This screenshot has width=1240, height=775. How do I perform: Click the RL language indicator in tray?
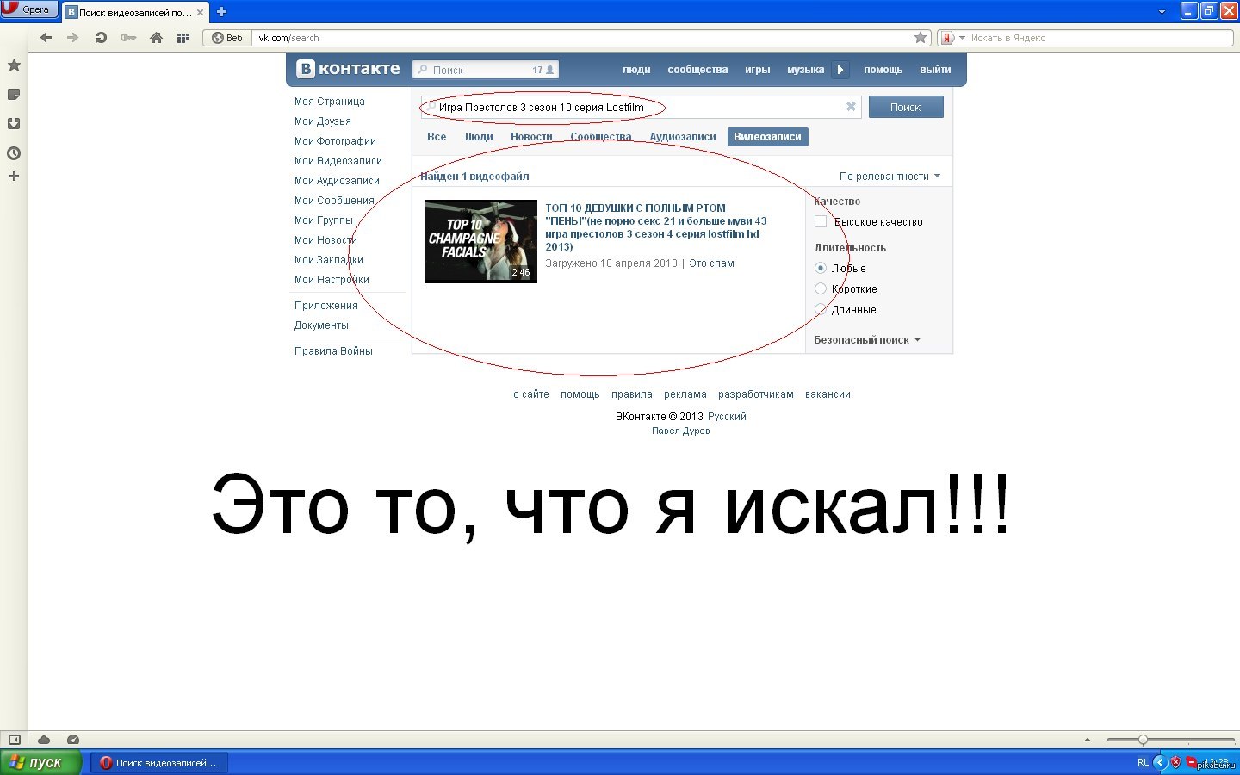tap(1143, 762)
